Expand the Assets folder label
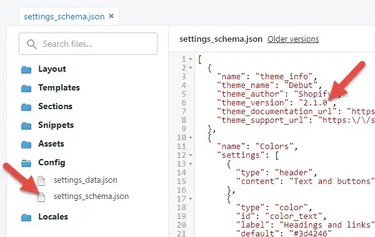The image size is (375, 237). click(x=51, y=143)
